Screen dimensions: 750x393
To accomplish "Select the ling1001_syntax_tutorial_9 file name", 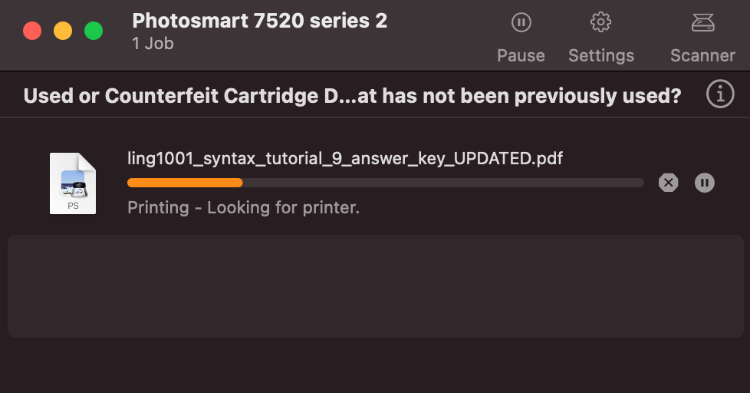I will click(x=345, y=159).
